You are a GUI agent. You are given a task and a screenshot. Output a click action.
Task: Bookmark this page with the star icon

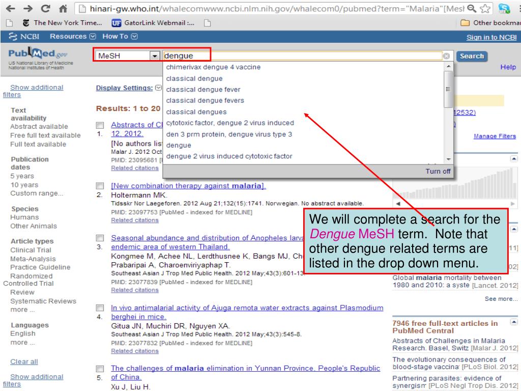(x=485, y=8)
